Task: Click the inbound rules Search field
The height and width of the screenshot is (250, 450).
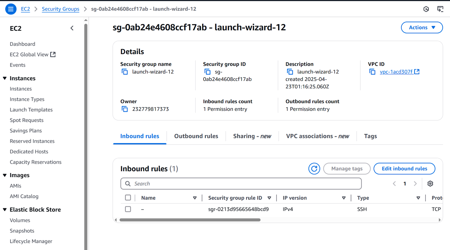Action: coord(241,184)
